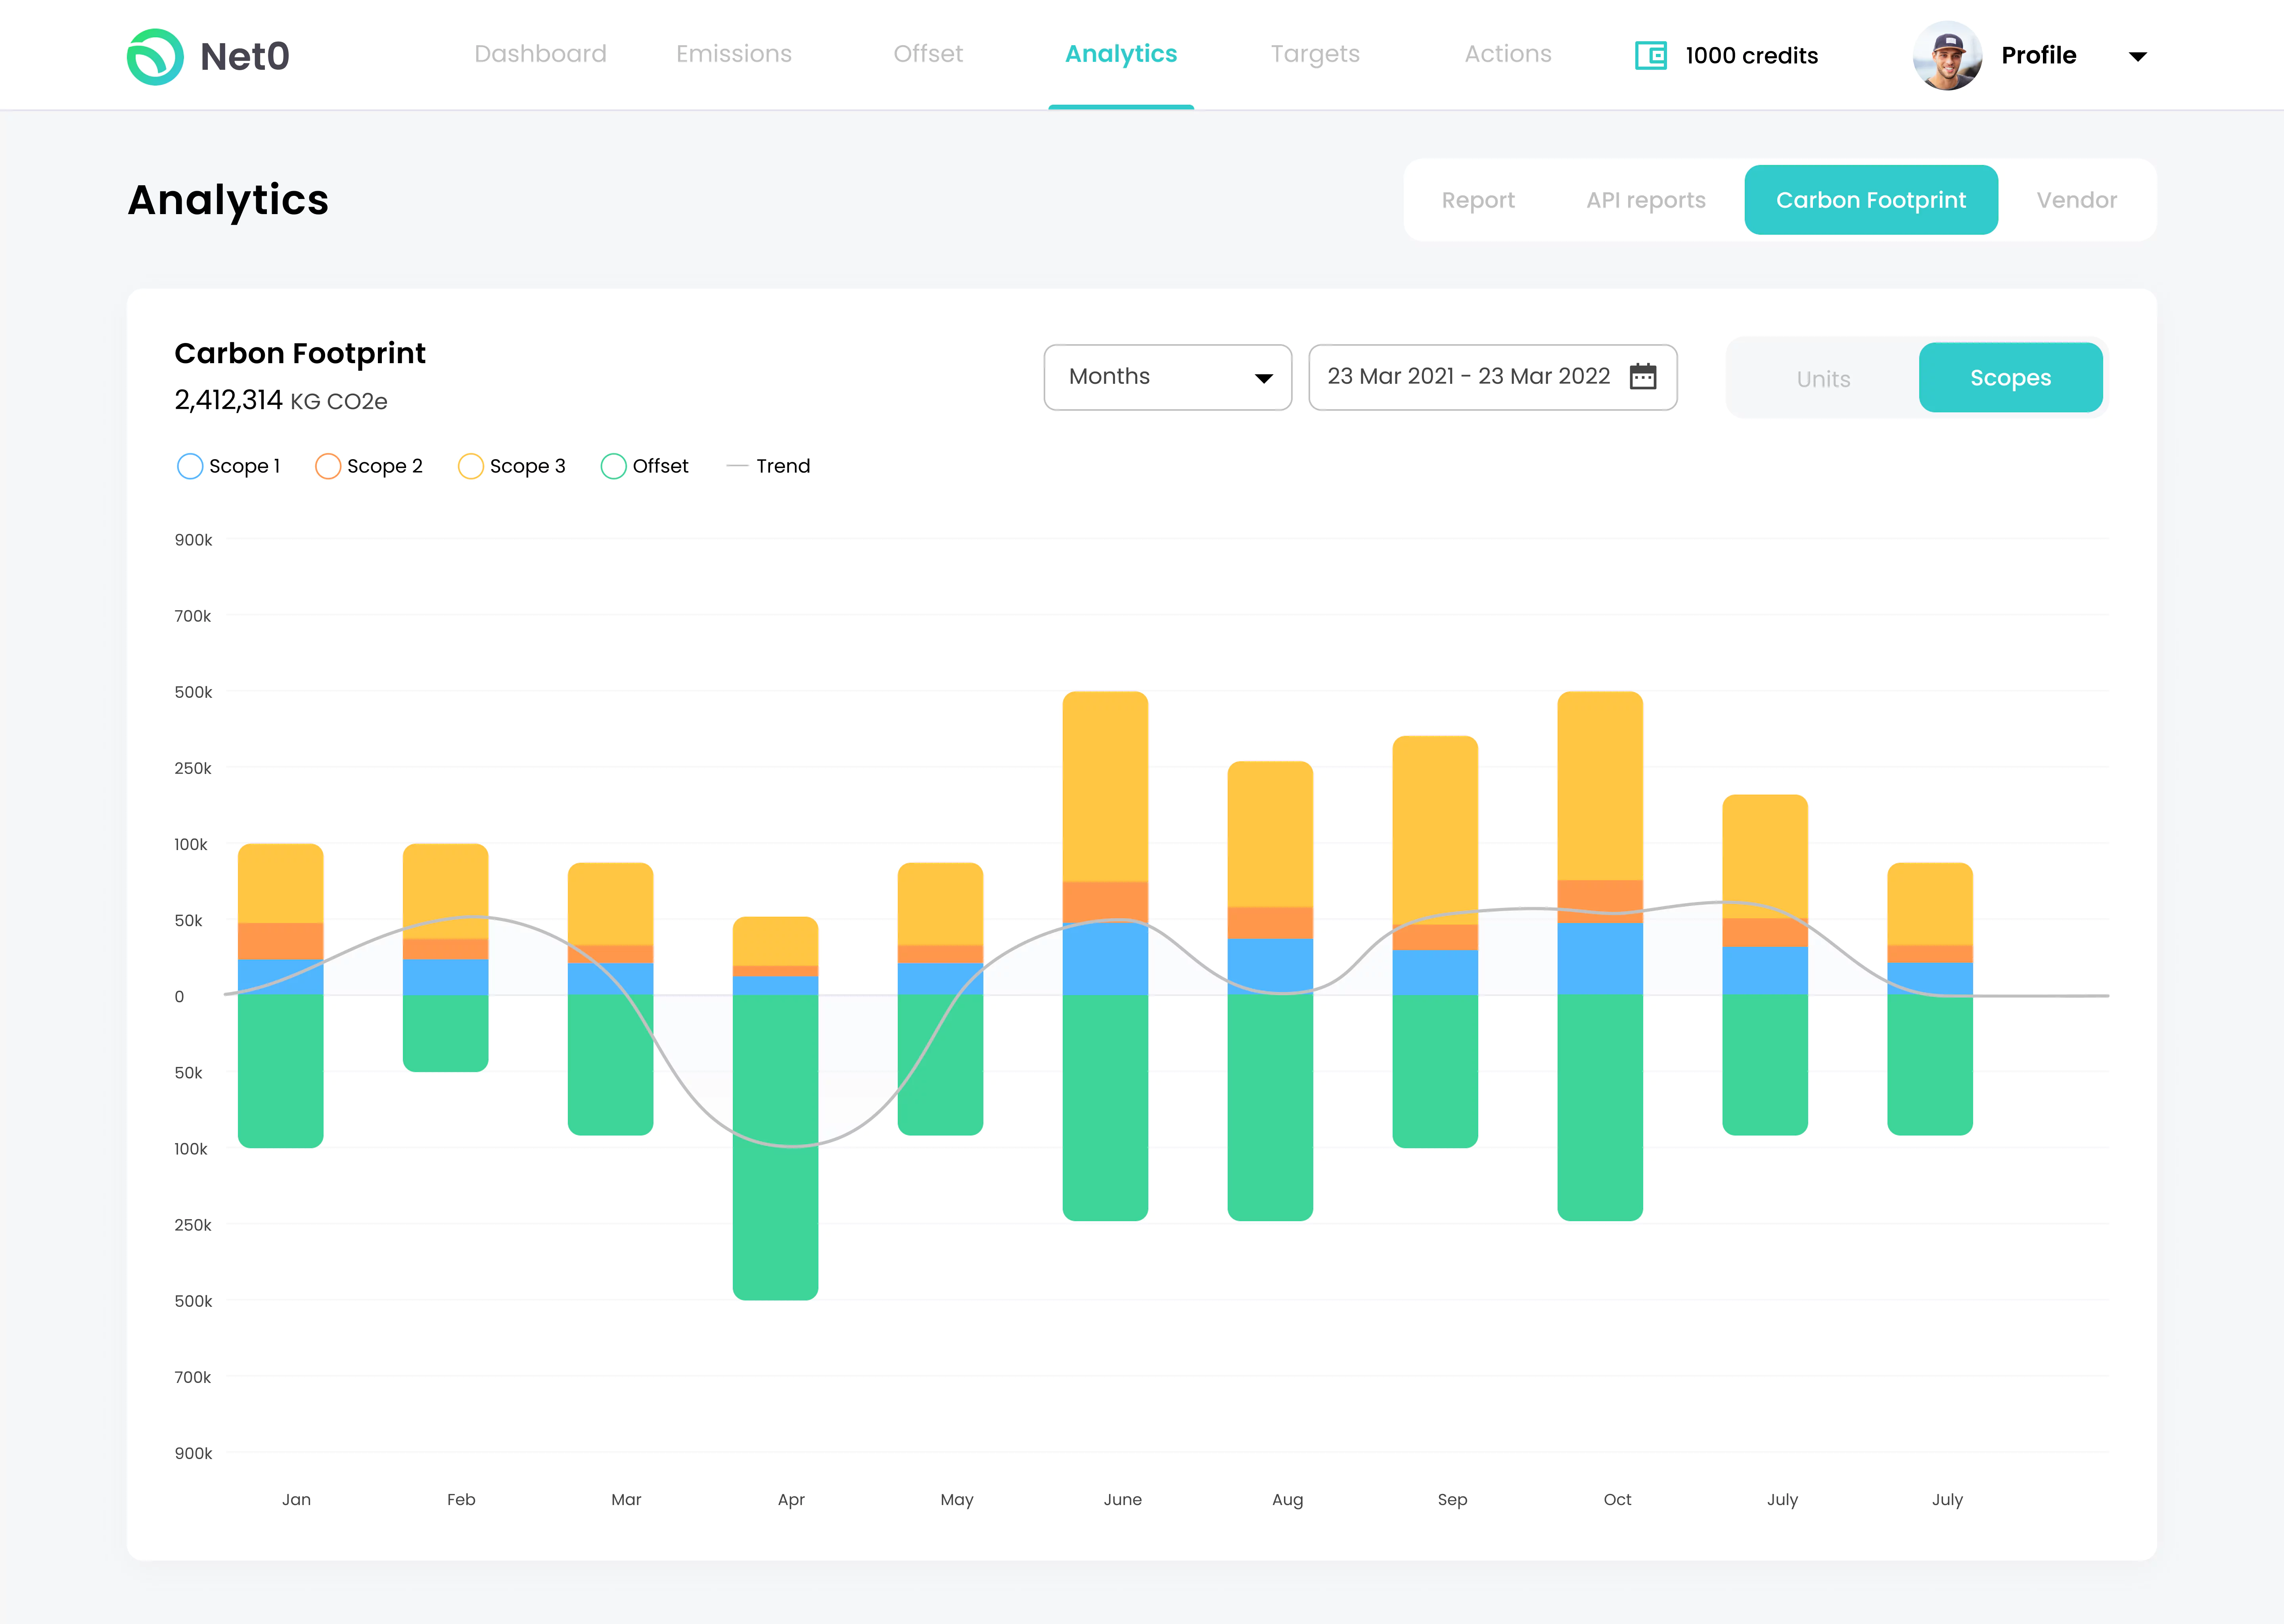Select the Carbon Footprint view button
The height and width of the screenshot is (1624, 2284).
1871,200
